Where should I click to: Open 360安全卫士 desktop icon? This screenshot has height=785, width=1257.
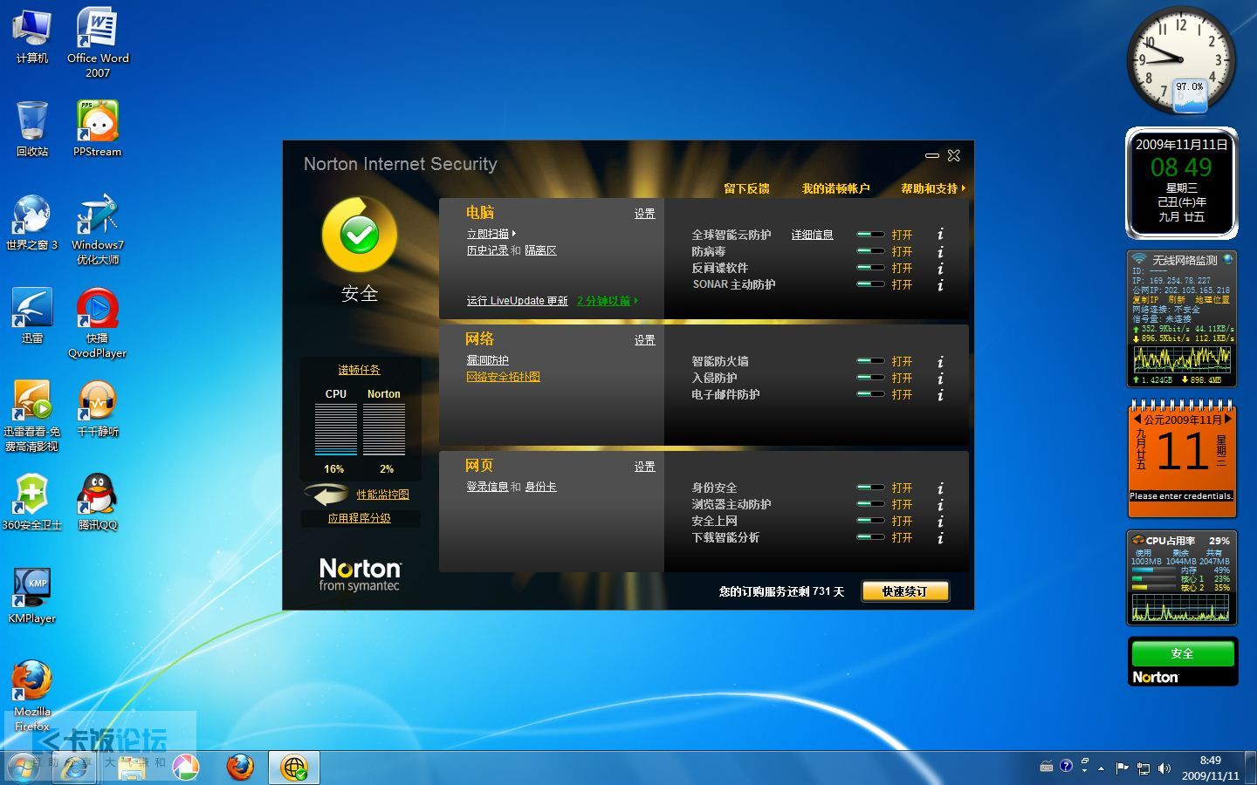31,502
